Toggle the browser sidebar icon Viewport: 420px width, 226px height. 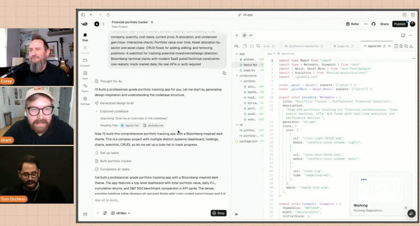point(83,15)
